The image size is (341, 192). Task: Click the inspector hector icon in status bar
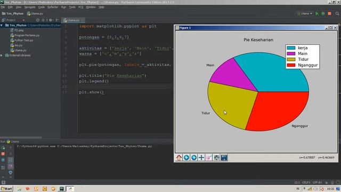[332, 182]
